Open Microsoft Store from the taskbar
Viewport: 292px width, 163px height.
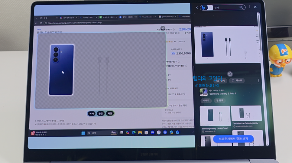click(146, 132)
